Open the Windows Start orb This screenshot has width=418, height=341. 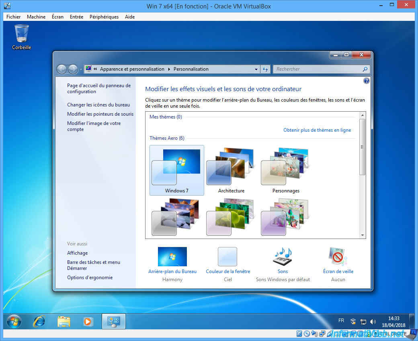pos(14,321)
